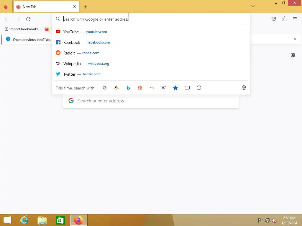
Task: Click the muted volume tray icon
Action: tap(274, 220)
